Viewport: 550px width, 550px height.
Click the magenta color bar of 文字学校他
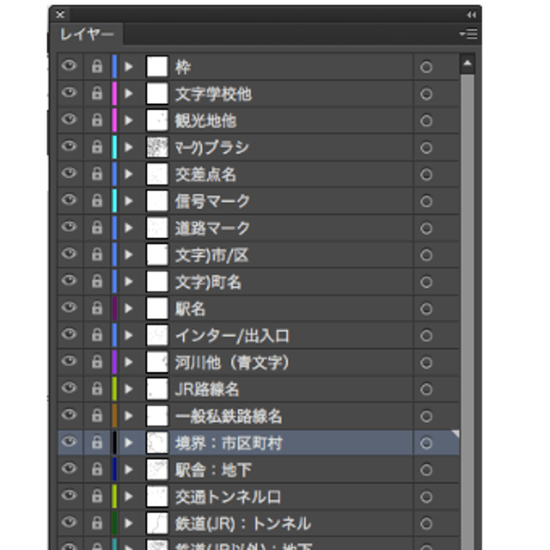point(114,93)
